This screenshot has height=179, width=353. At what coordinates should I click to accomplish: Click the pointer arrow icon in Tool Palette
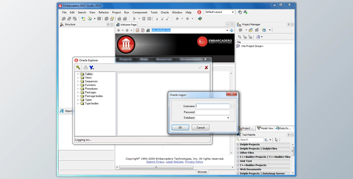tap(277, 140)
